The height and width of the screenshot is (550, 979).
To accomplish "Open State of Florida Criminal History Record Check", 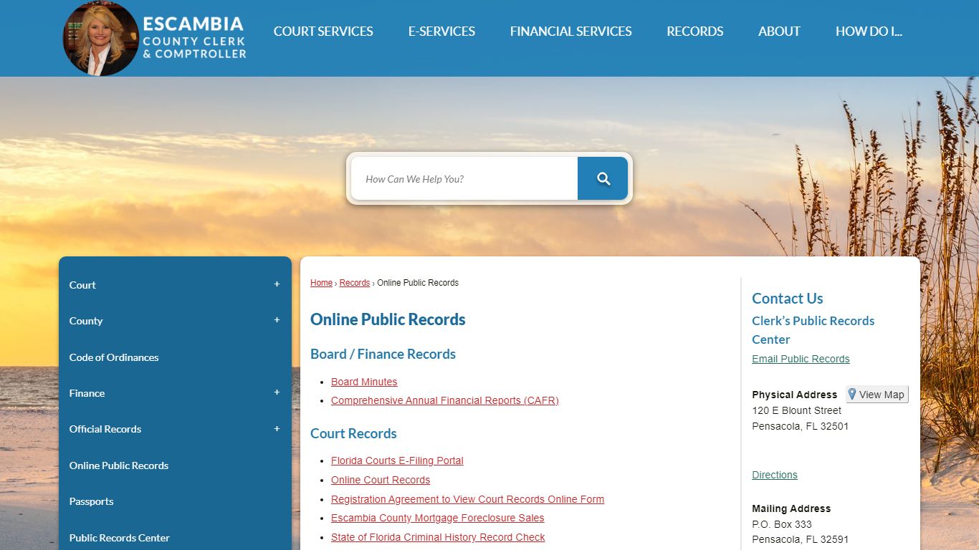I will point(438,537).
